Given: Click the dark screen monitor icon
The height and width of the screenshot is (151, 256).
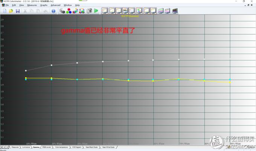Looking at the screenshot, I should pyautogui.click(x=175, y=11).
